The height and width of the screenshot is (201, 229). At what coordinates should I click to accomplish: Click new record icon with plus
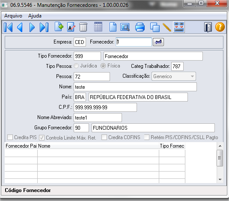pos(59,26)
